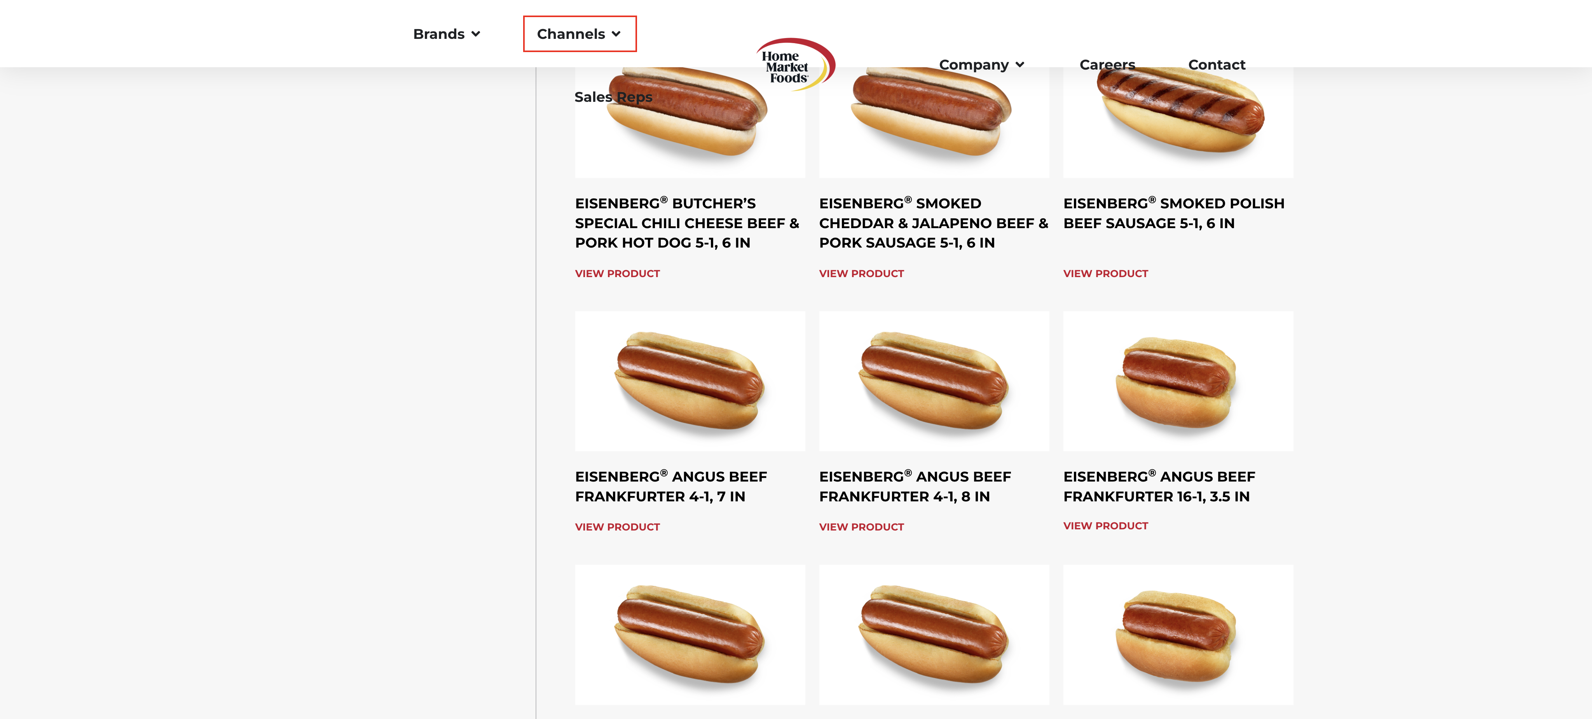
Task: Open the Smoked Polish Beef Sausage title
Action: [x=1174, y=213]
